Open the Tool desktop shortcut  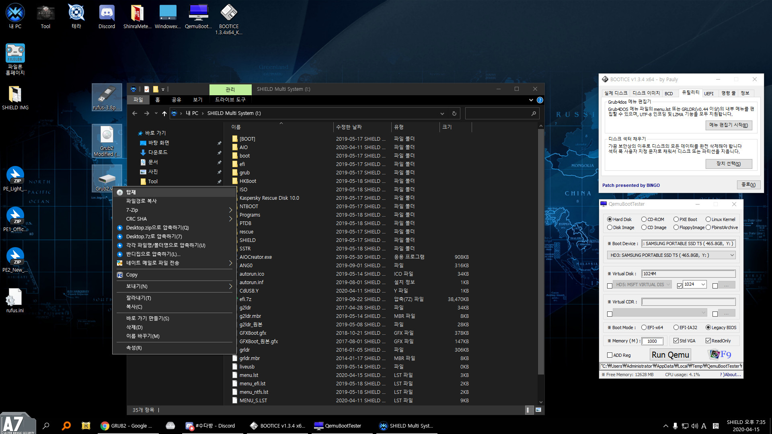[45, 16]
